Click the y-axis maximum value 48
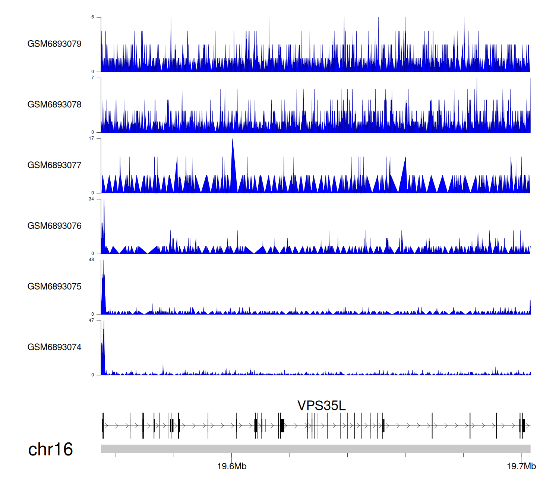Viewport: 559px width, 492px height. click(91, 260)
